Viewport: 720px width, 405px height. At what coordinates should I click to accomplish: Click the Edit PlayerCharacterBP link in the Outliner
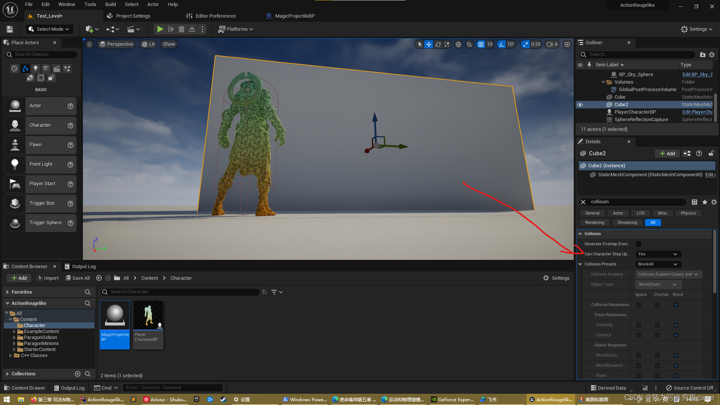[697, 112]
